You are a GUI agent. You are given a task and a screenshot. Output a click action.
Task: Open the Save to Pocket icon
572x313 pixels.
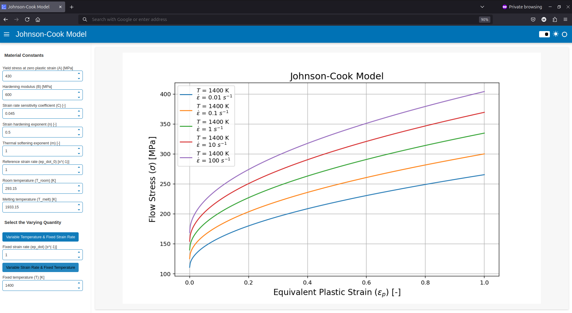tap(533, 19)
